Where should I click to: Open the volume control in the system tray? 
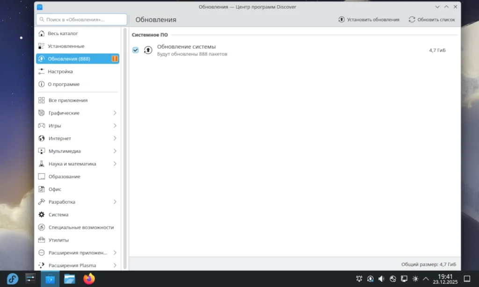(x=382, y=279)
